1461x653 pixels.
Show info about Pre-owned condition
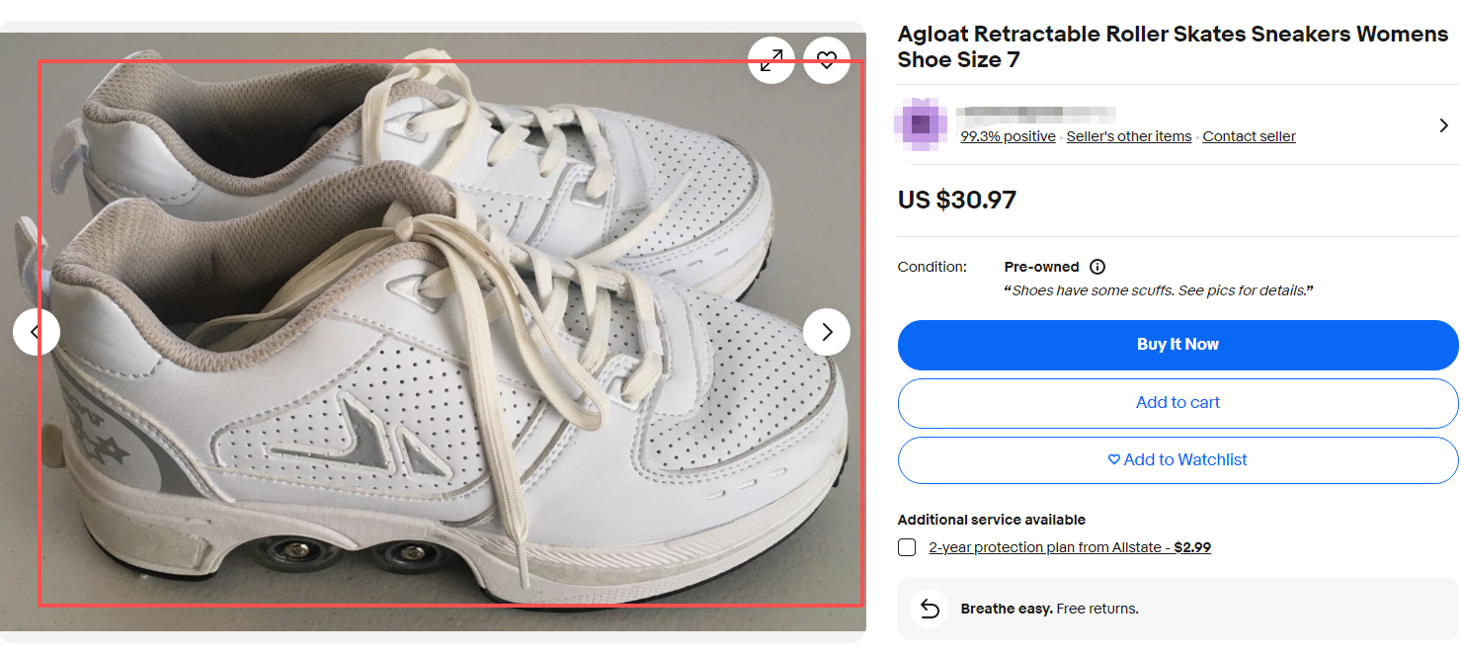[x=1097, y=267]
